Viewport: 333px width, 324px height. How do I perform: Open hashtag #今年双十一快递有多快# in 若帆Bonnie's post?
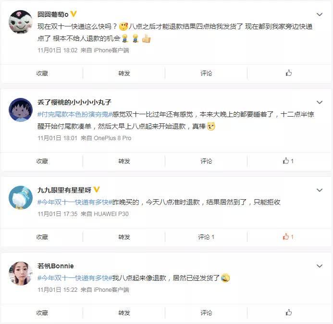point(74,278)
